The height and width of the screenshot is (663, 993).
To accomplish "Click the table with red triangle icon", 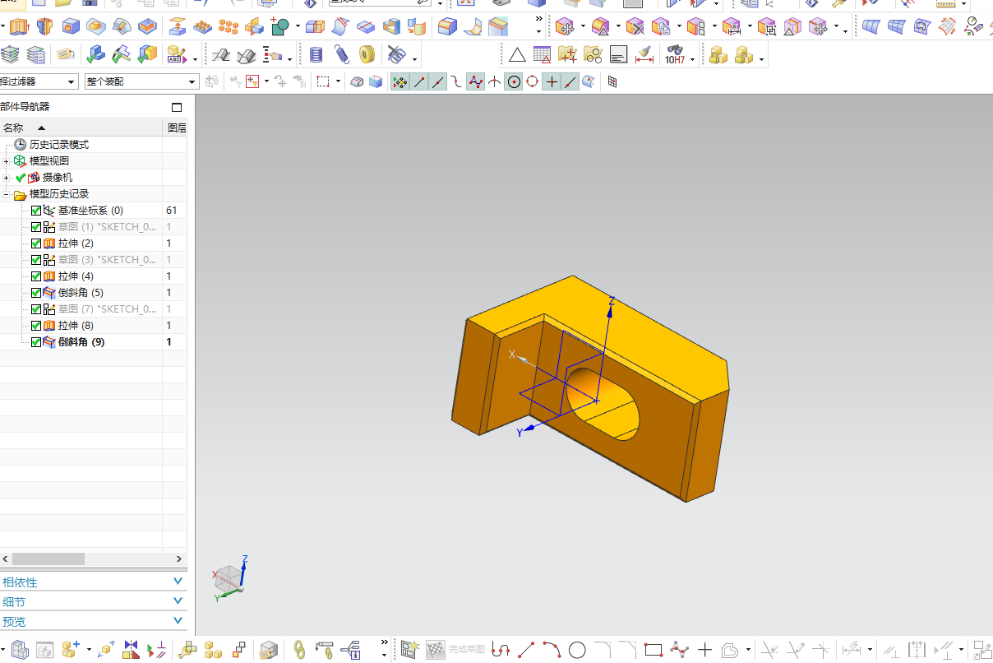I will [x=543, y=55].
